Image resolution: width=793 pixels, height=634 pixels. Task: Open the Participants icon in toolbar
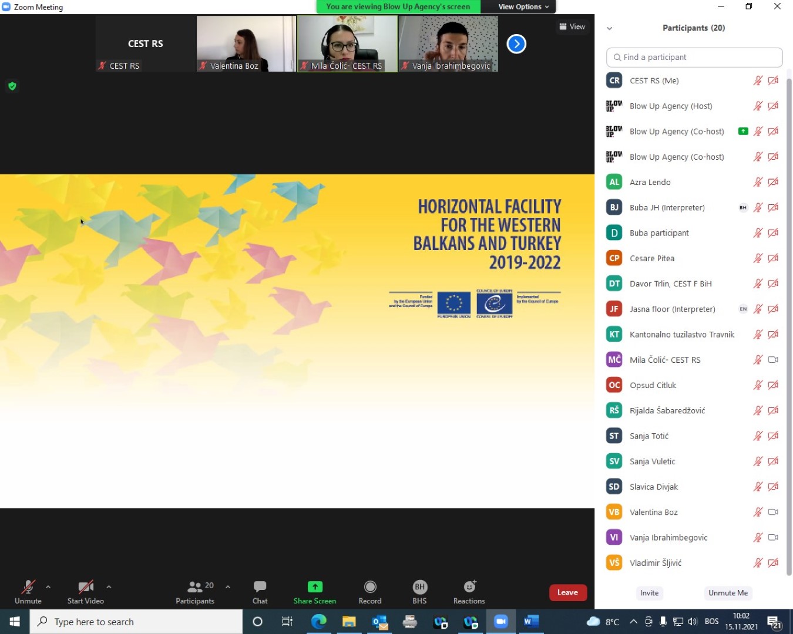(195, 586)
